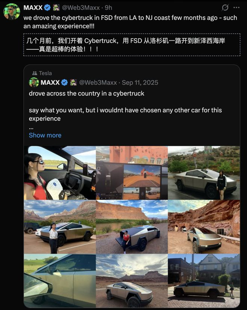Click the blue verified badge beside top MAXX
The width and height of the screenshot is (247, 310).
click(x=47, y=8)
